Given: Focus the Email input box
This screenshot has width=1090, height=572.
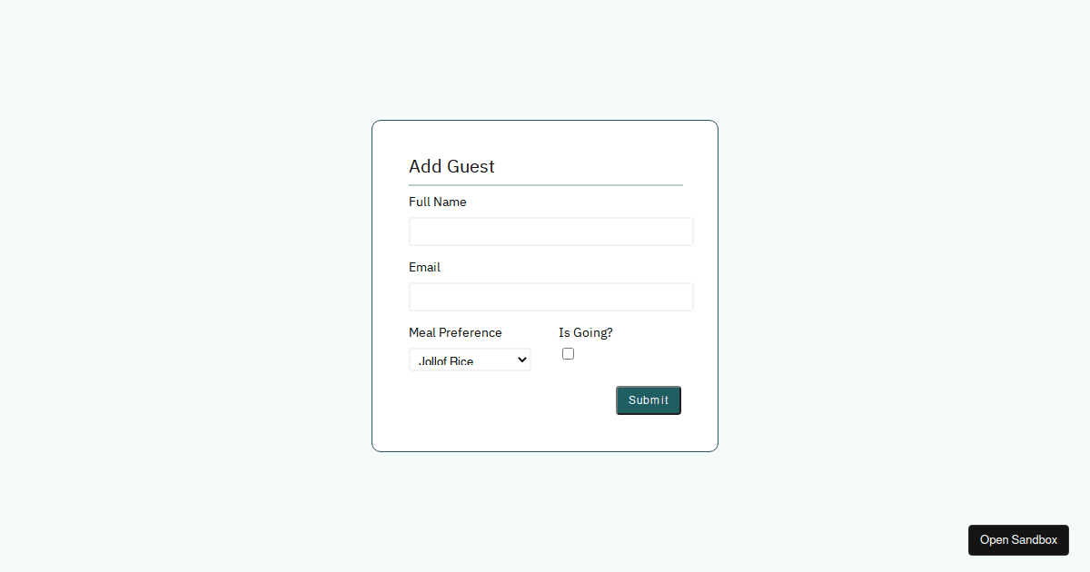Looking at the screenshot, I should [x=550, y=297].
